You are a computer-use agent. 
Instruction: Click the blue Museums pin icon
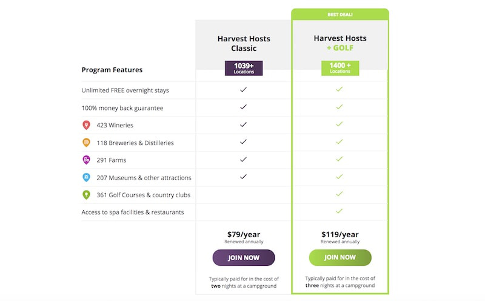86,177
